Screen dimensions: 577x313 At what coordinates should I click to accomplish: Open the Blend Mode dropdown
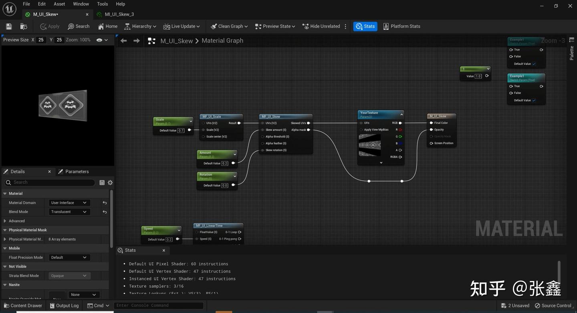click(x=69, y=212)
